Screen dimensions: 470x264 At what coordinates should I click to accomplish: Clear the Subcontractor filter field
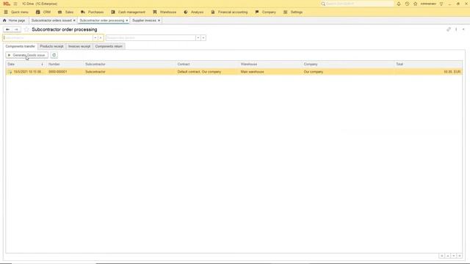coord(101,38)
